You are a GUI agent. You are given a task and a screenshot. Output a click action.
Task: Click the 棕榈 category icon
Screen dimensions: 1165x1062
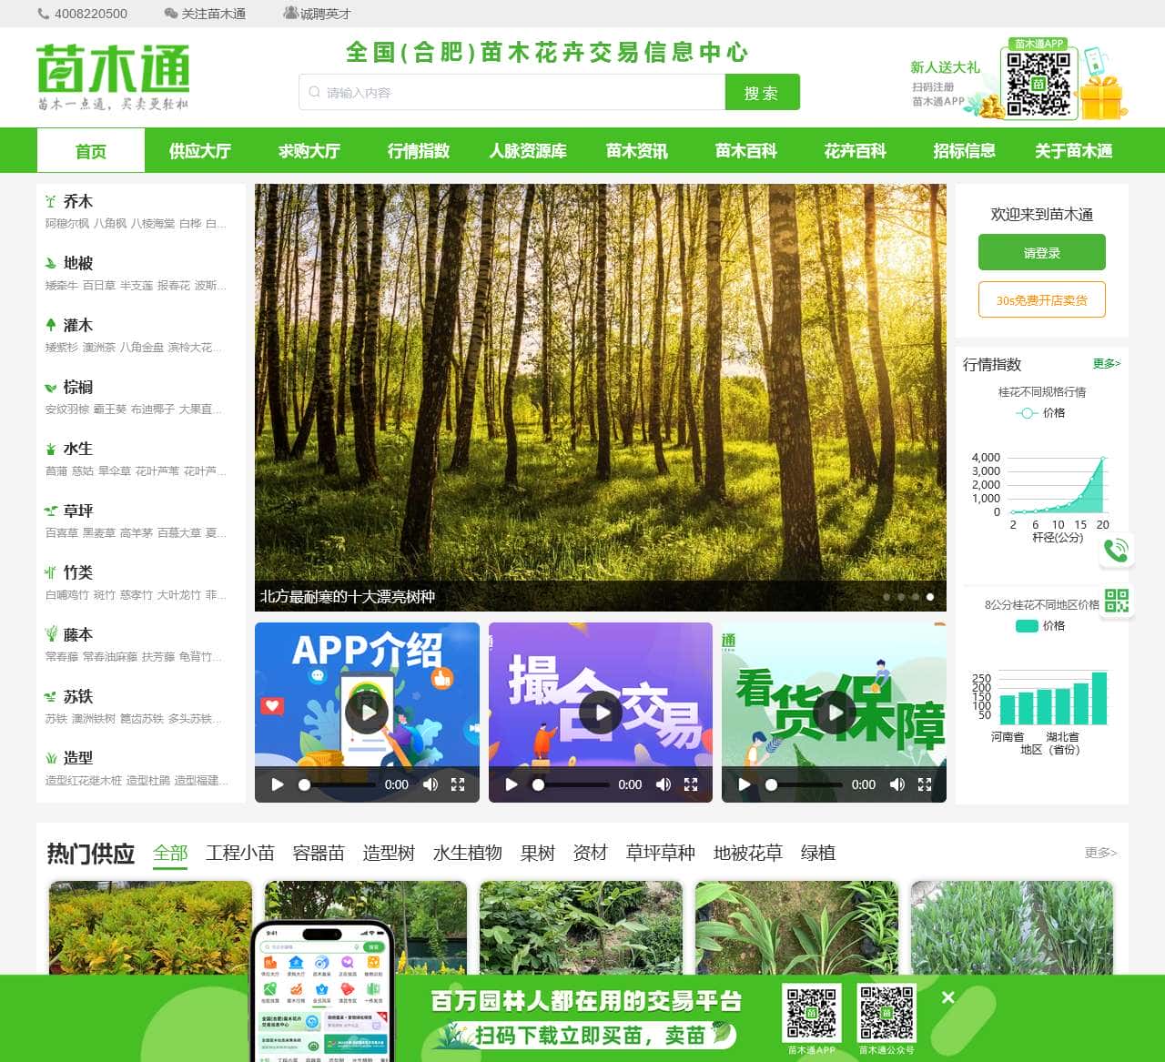(51, 387)
